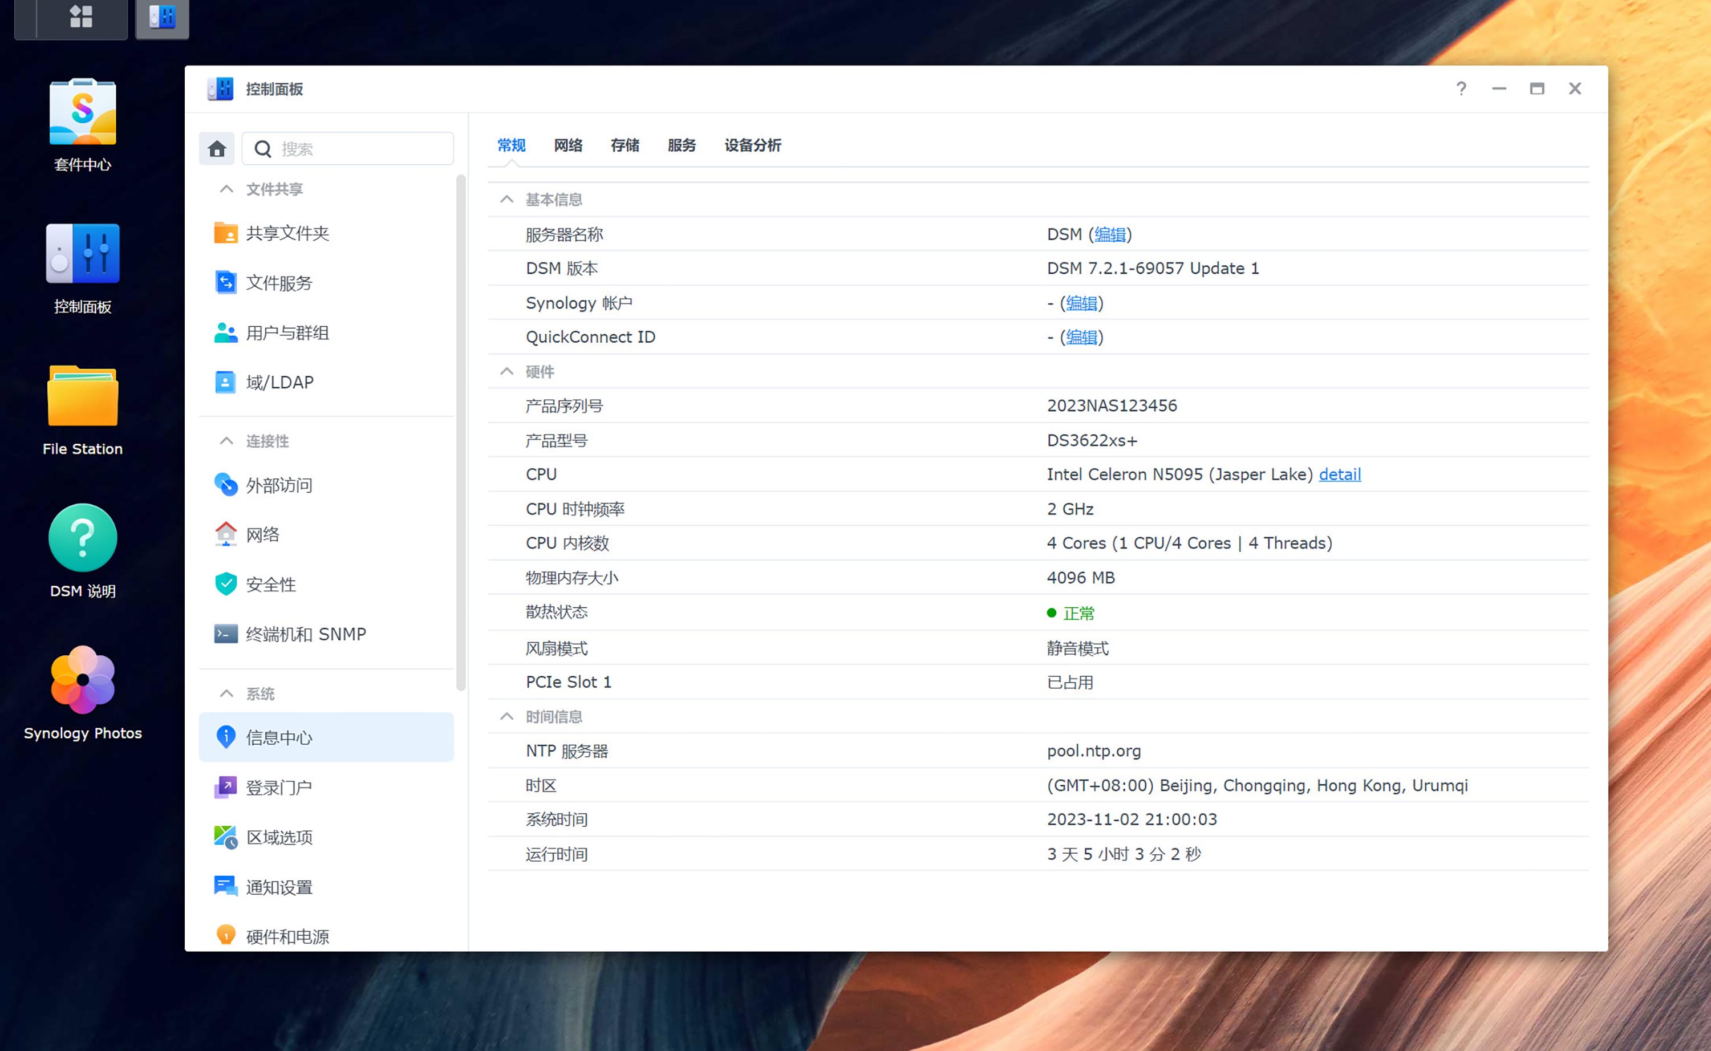The height and width of the screenshot is (1051, 1711).
Task: Switch to the 网络 tab
Action: click(568, 145)
